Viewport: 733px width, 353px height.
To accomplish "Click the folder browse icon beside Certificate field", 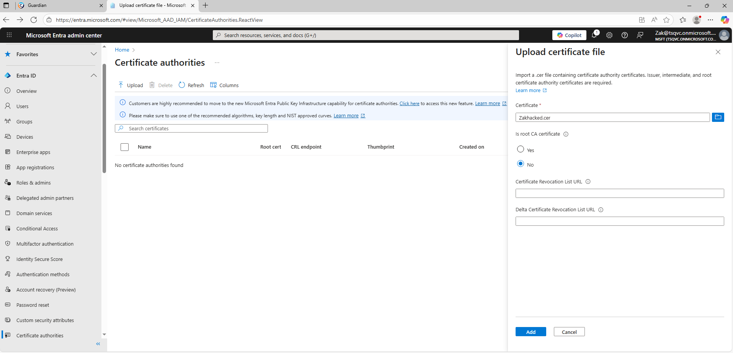I will pos(718,117).
